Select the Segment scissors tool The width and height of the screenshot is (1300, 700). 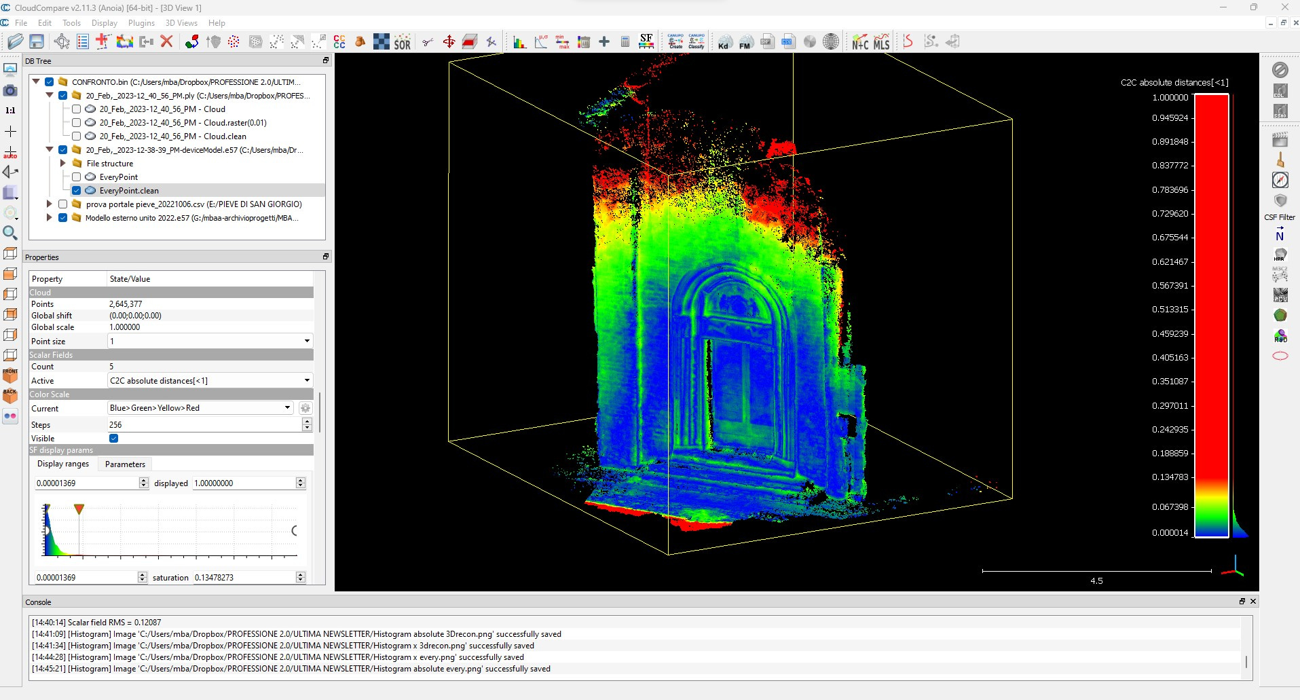coord(428,41)
